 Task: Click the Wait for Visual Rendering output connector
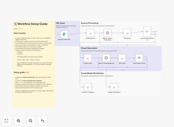pos(110,58)
